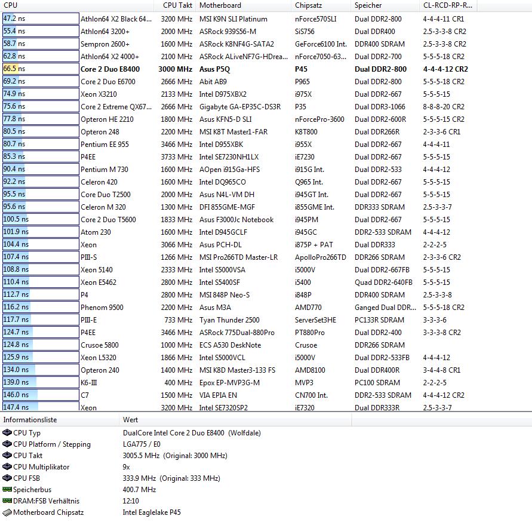Viewport: 532px width, 522px height.
Task: Sort by CPU Takt column header
Action: click(x=174, y=5)
